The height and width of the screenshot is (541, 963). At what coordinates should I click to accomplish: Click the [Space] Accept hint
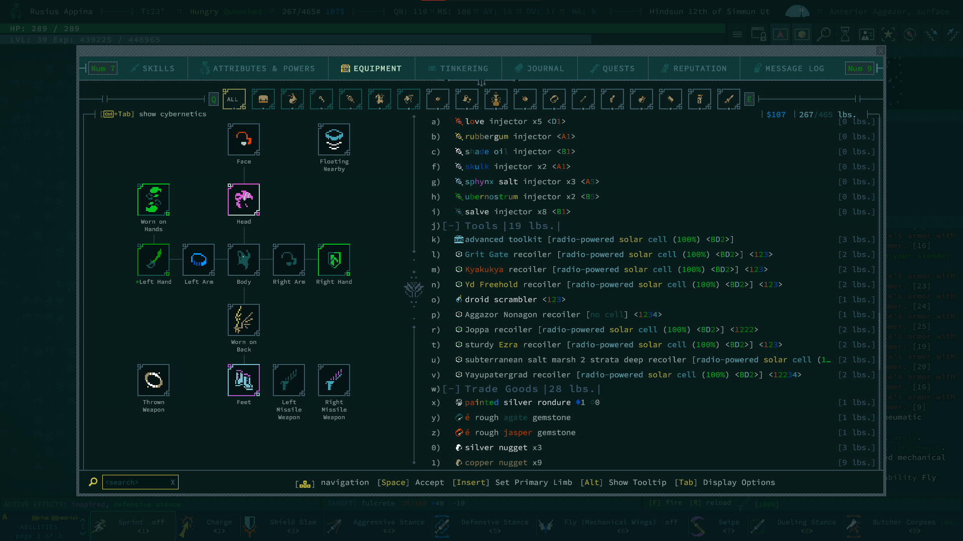410,482
